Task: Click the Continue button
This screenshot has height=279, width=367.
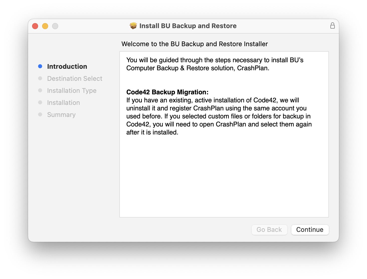Action: (310, 230)
